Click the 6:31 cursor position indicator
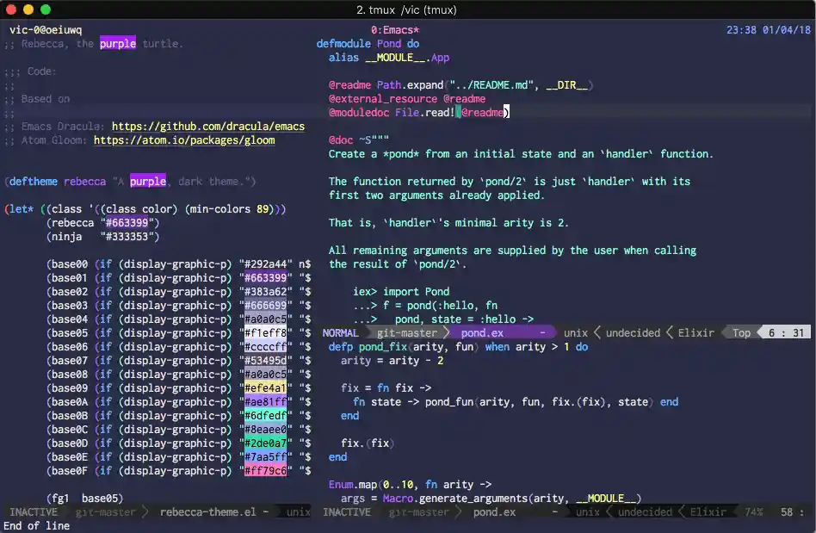 click(x=788, y=332)
